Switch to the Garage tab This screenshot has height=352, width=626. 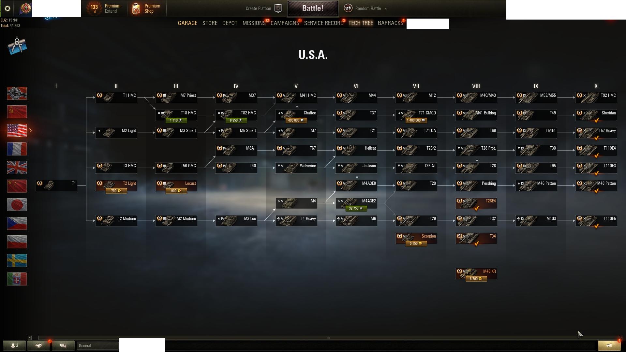pyautogui.click(x=188, y=23)
